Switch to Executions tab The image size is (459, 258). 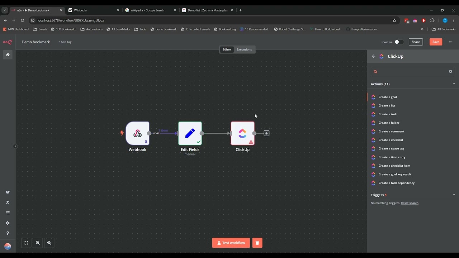(244, 49)
